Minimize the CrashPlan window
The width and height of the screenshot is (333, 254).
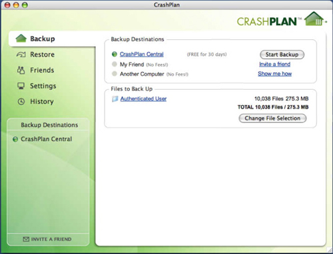[16, 5]
